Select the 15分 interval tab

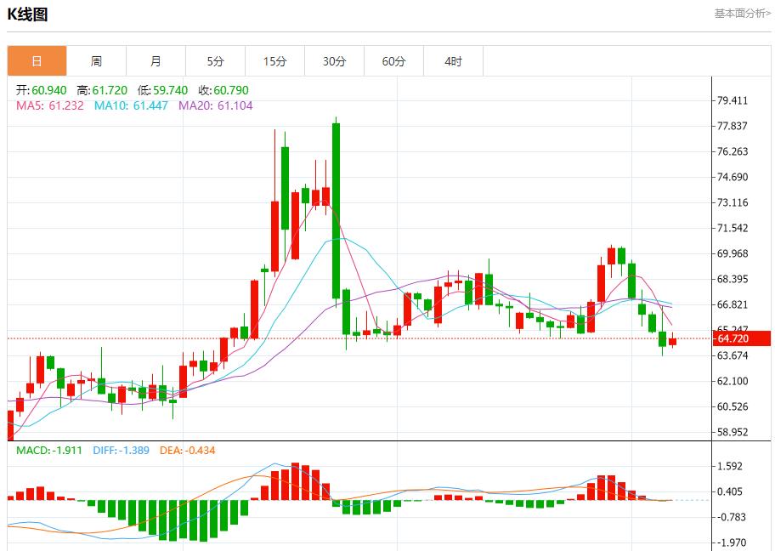(274, 60)
